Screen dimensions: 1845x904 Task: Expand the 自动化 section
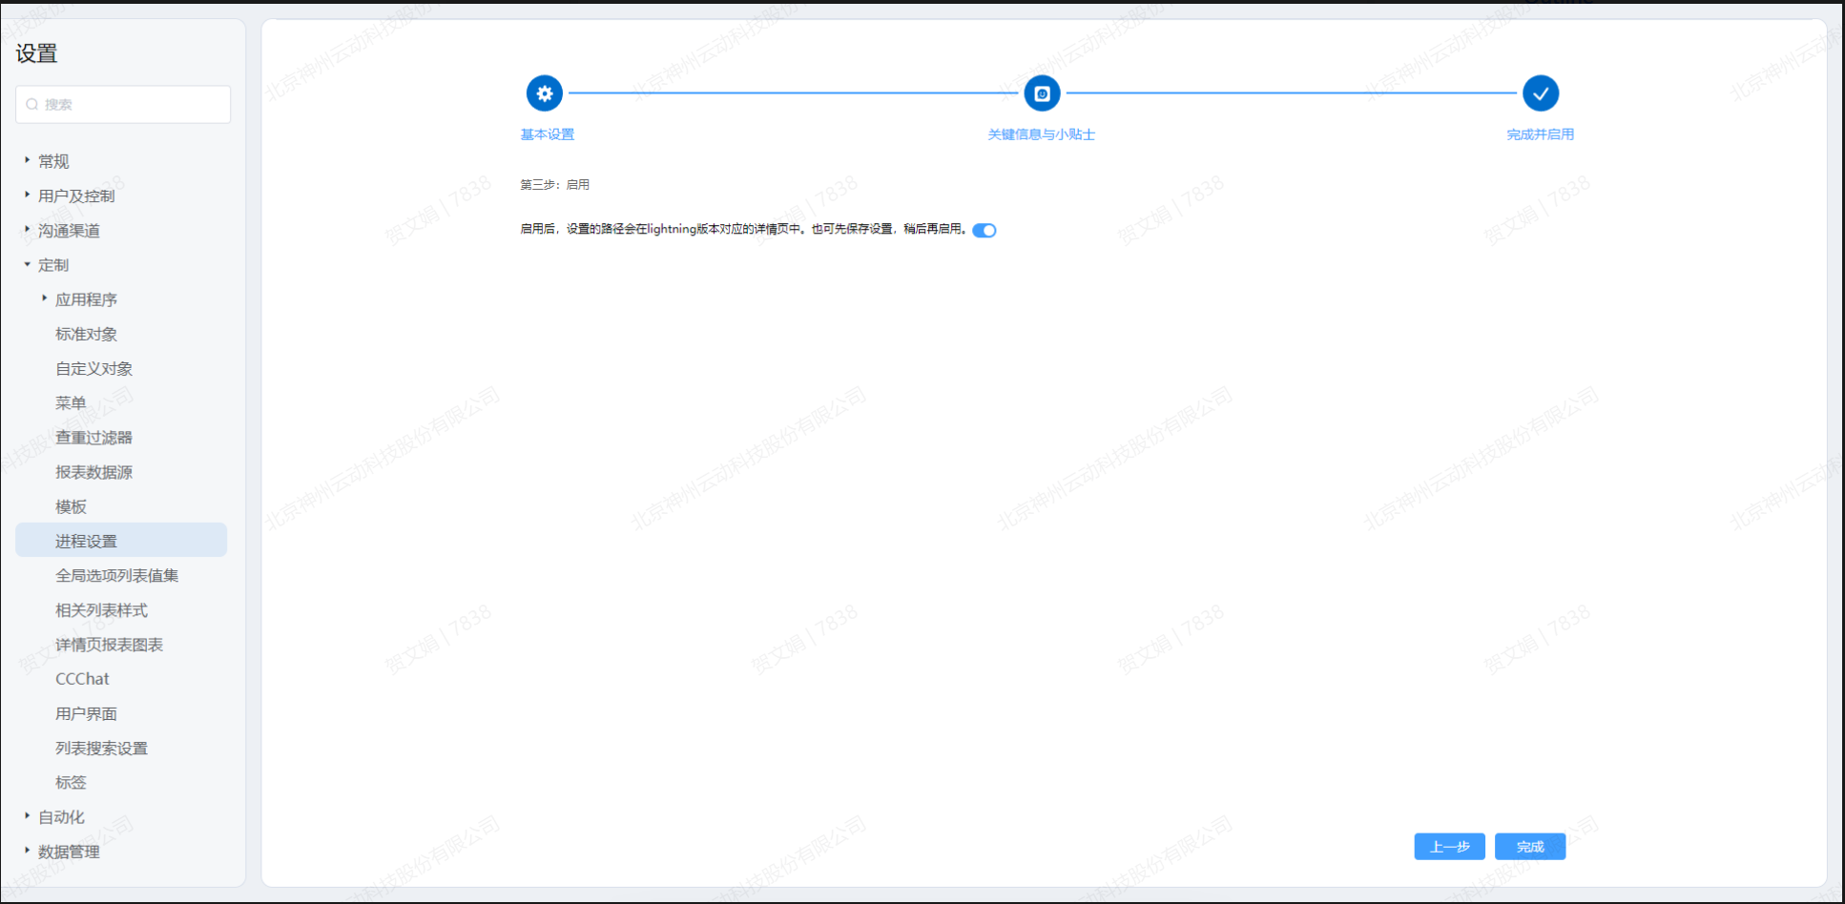28,816
